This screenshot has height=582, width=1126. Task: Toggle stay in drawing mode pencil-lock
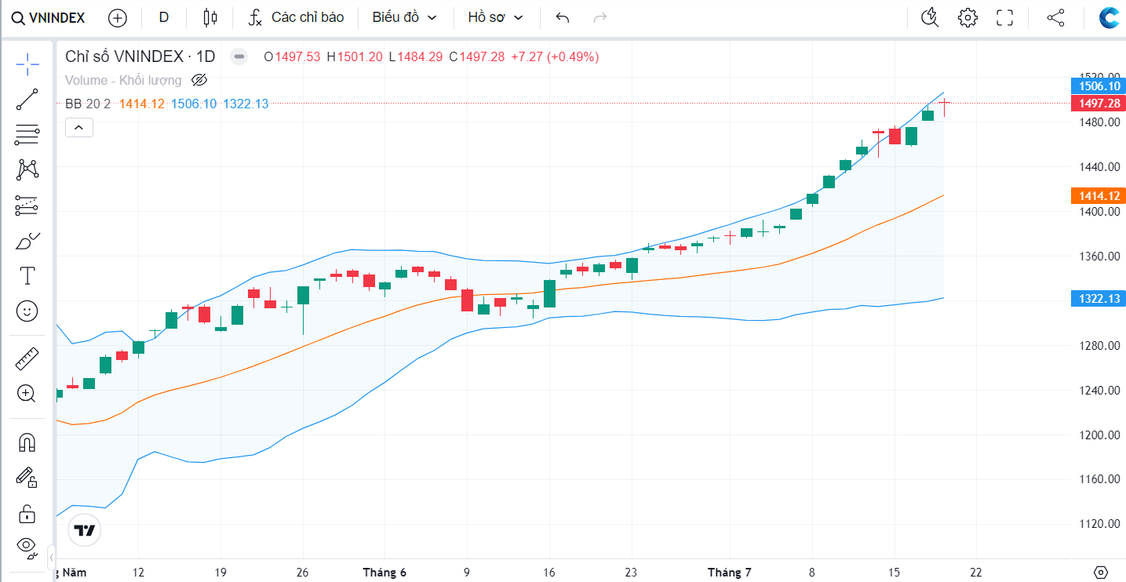pos(27,477)
